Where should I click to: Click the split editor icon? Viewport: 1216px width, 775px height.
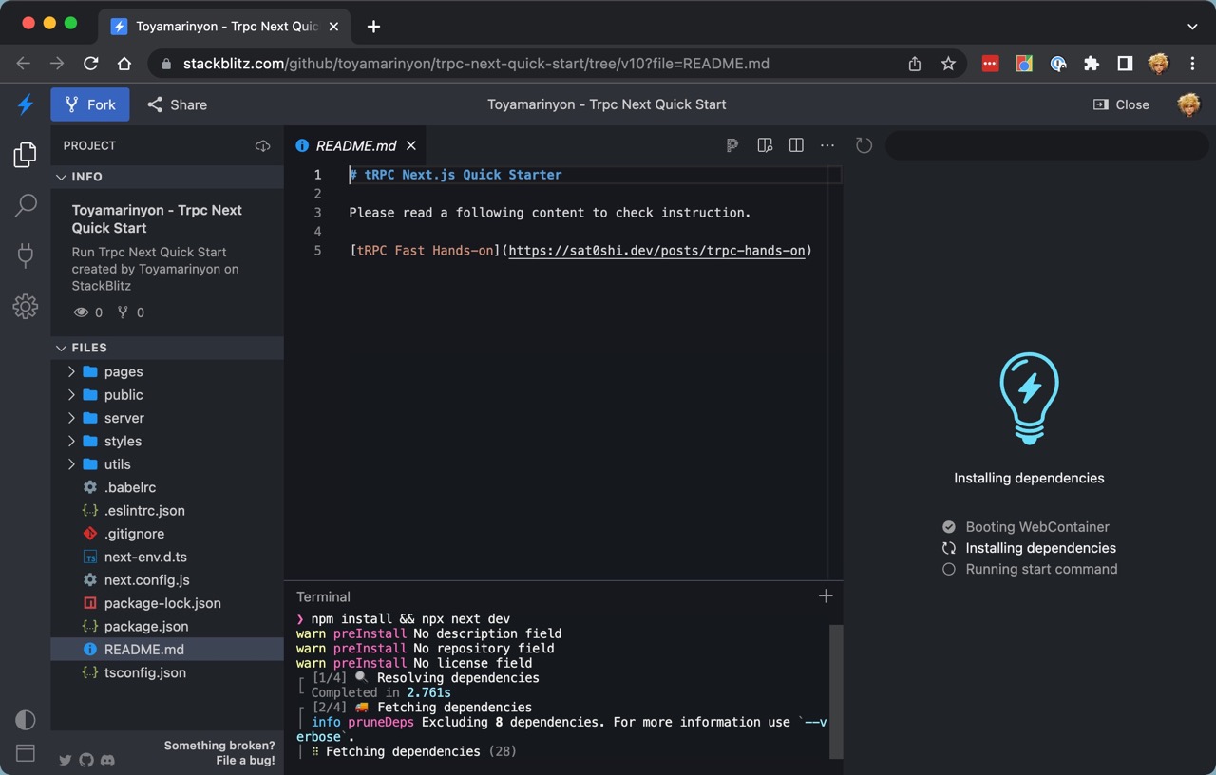tap(796, 145)
